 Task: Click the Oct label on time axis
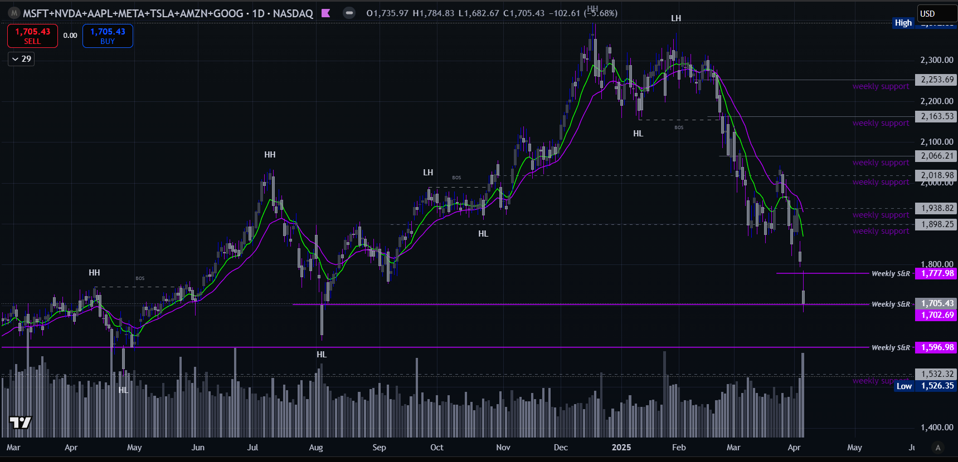[x=437, y=448]
